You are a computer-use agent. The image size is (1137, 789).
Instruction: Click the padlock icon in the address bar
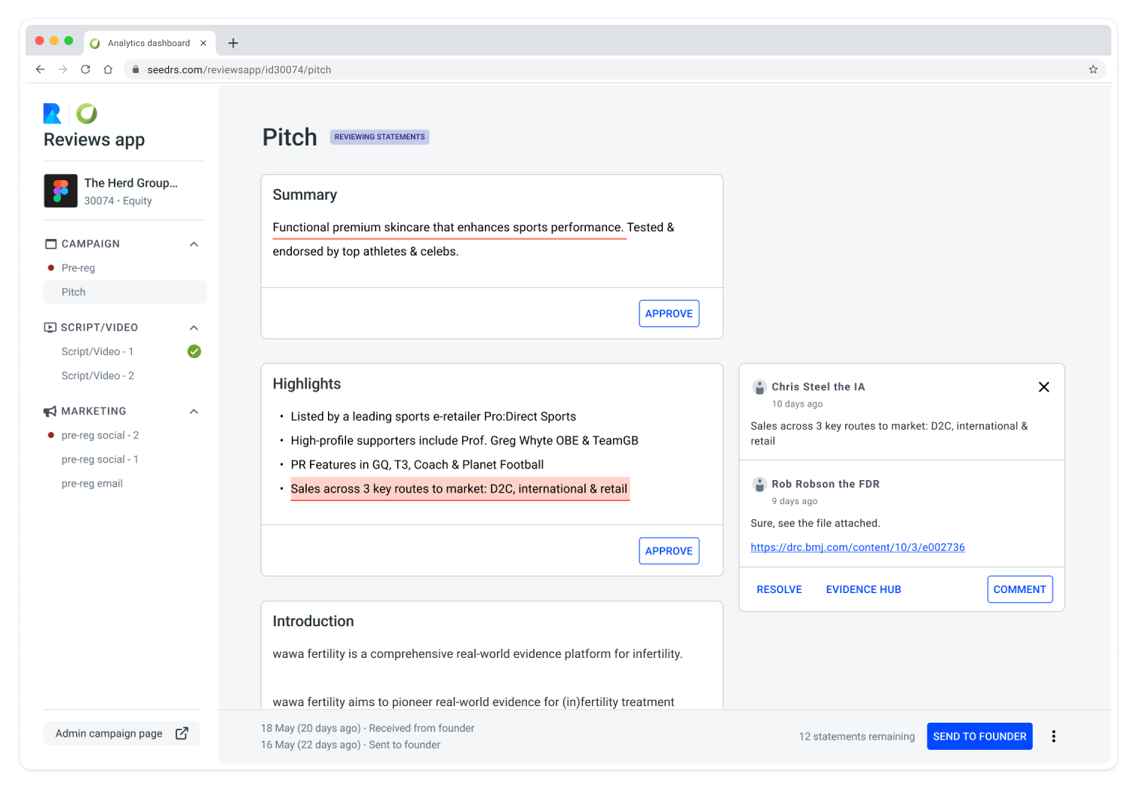135,69
